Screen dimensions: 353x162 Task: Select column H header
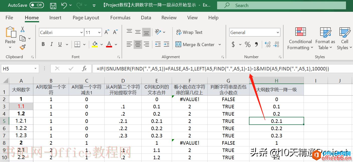[277, 81]
